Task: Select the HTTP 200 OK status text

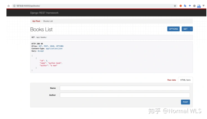Action: 37,44
